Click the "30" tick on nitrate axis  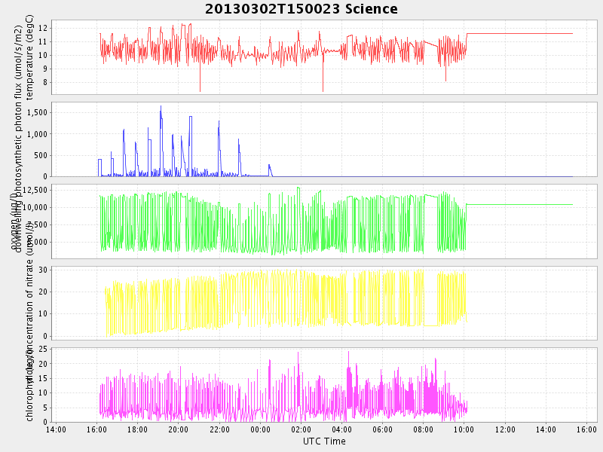(43, 270)
